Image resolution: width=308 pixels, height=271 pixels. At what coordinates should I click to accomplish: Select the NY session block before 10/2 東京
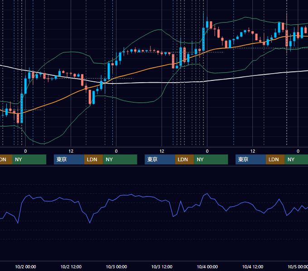click(29, 159)
